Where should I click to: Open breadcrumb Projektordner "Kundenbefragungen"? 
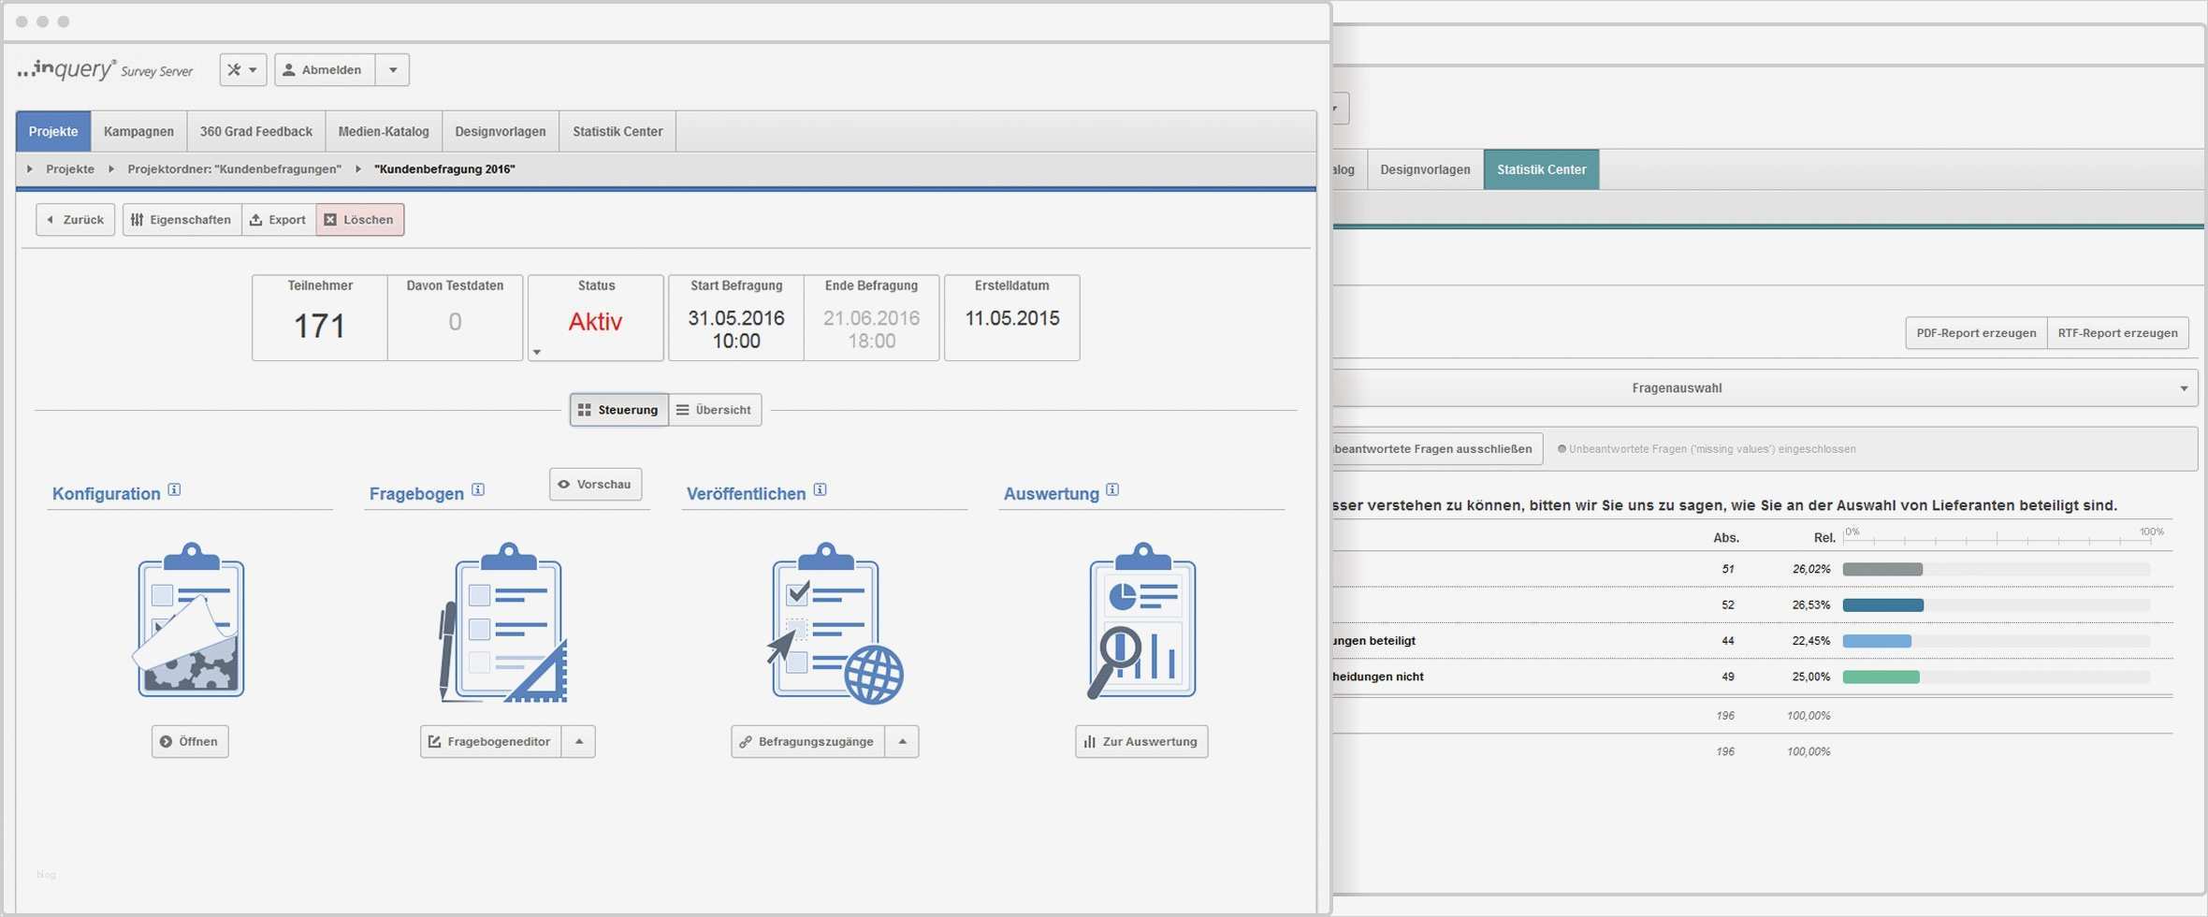click(235, 169)
